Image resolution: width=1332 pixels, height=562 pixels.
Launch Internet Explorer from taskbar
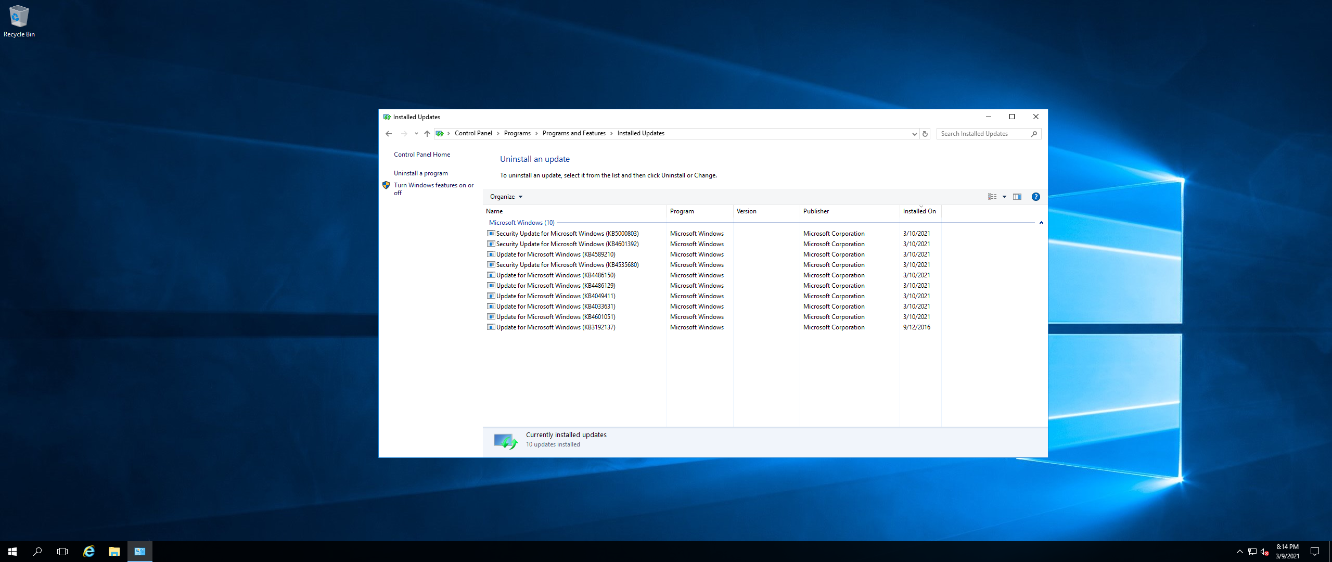89,552
